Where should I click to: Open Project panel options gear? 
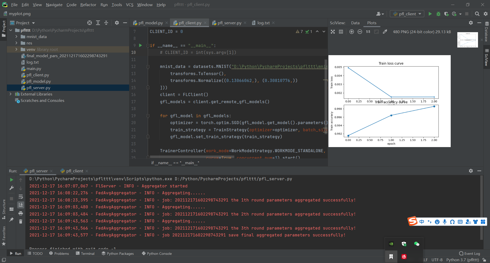pyautogui.click(x=117, y=23)
